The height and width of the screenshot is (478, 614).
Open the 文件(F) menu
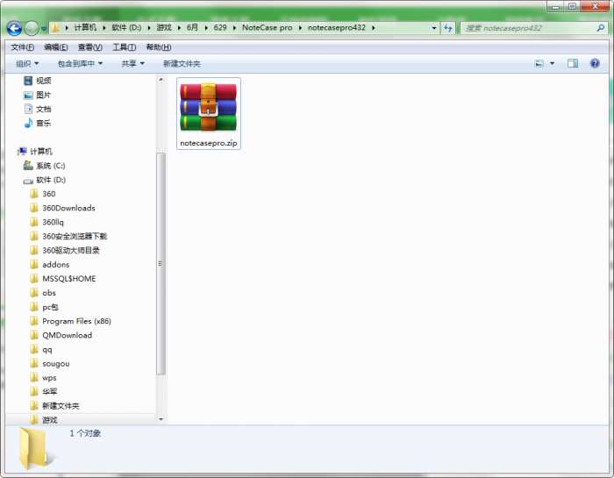pos(22,47)
